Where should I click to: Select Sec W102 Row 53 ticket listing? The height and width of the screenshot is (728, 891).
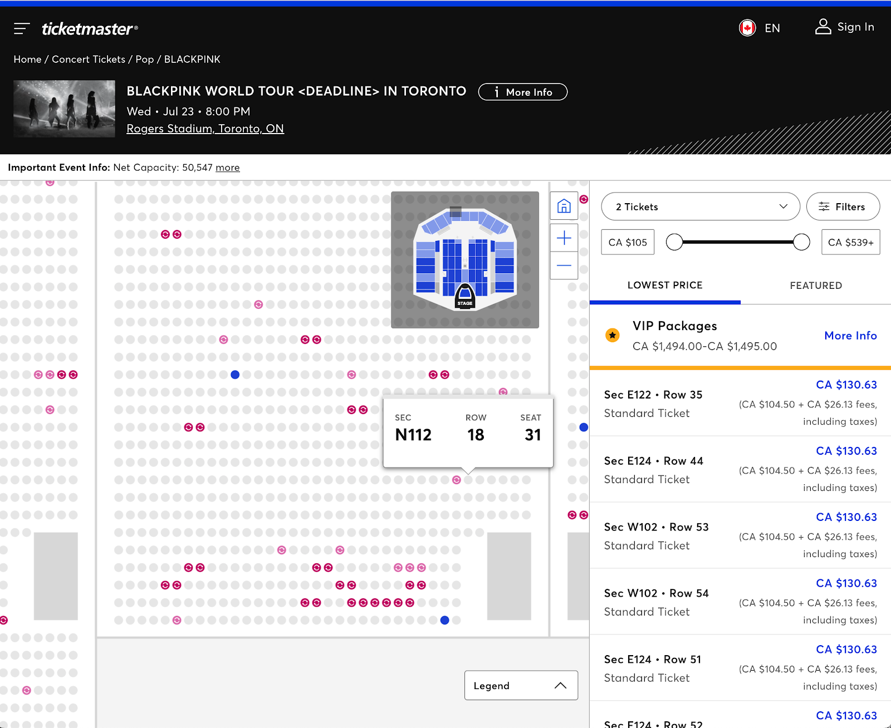point(740,535)
